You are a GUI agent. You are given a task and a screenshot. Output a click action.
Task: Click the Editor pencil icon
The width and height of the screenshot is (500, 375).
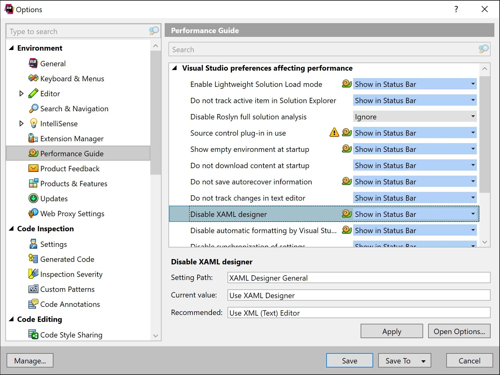point(33,93)
